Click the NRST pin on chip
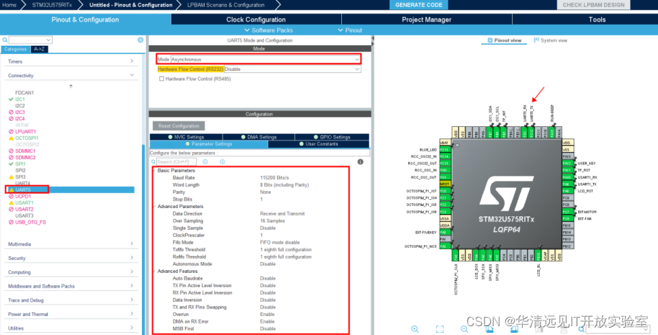The width and height of the screenshot is (658, 335). [444, 184]
